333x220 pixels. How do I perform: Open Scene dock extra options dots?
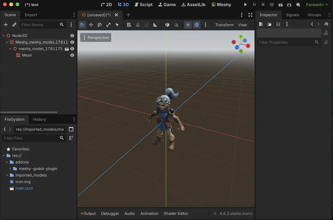pos(71,25)
